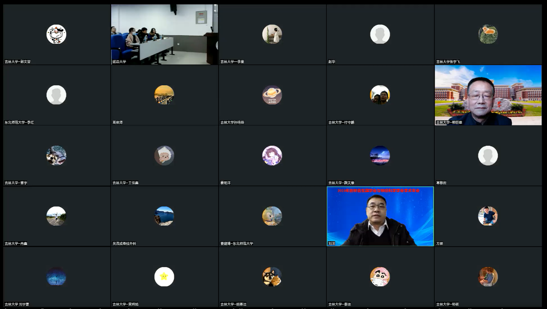This screenshot has height=309, width=547.
Task: Select the purple night sky avatar
Action: [380, 156]
